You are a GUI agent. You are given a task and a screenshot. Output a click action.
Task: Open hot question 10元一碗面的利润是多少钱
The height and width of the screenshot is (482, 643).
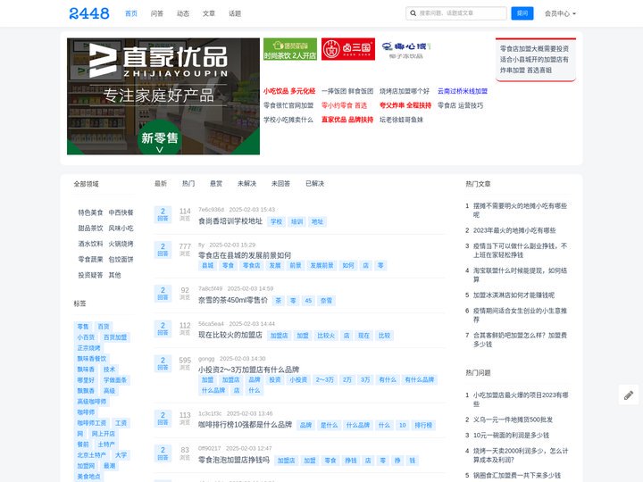coord(511,436)
